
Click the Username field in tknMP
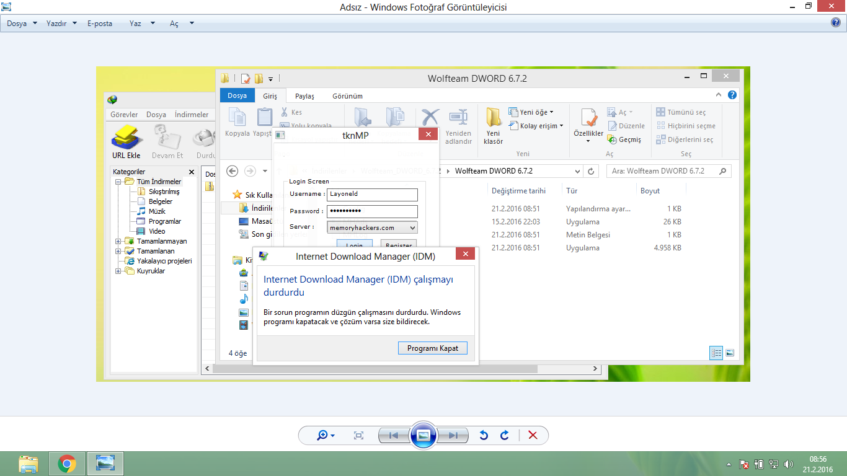(372, 194)
